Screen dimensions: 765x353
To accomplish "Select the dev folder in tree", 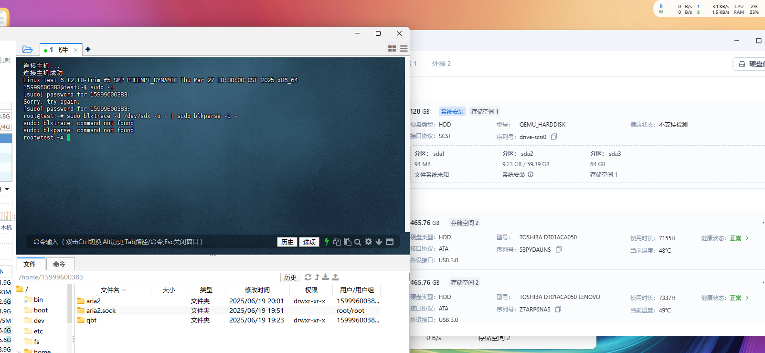I will (x=34, y=321).
